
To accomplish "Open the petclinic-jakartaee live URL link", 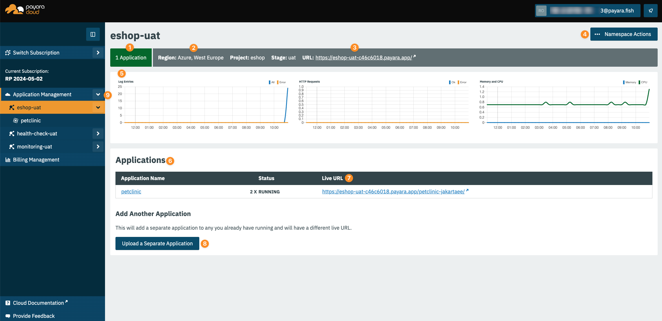I will [393, 192].
